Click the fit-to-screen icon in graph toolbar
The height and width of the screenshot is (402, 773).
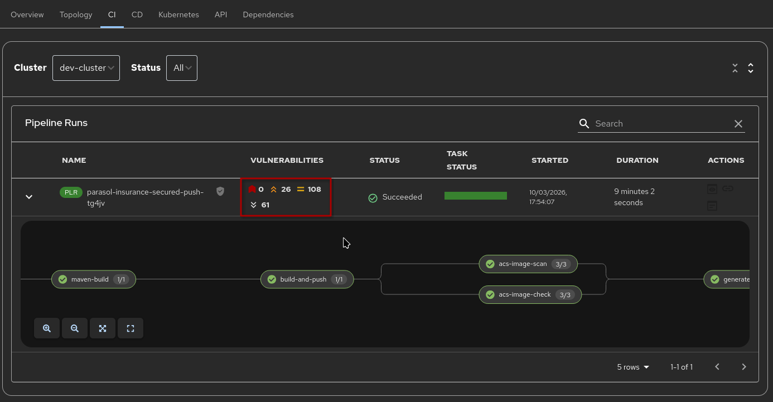102,328
